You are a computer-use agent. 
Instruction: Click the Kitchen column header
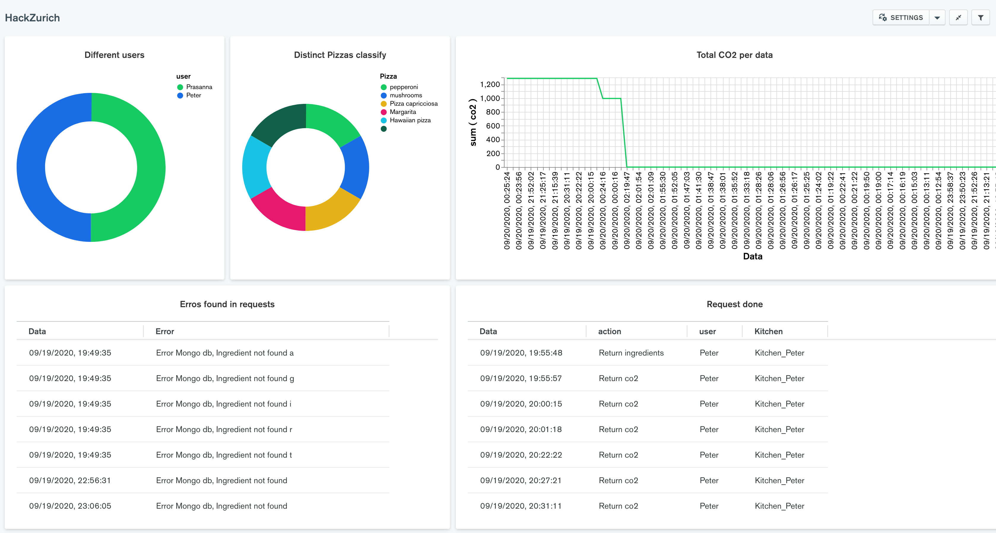click(768, 331)
